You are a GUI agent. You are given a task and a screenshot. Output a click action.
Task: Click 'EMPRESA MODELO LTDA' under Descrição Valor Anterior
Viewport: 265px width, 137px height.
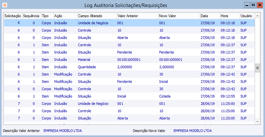[63, 131]
